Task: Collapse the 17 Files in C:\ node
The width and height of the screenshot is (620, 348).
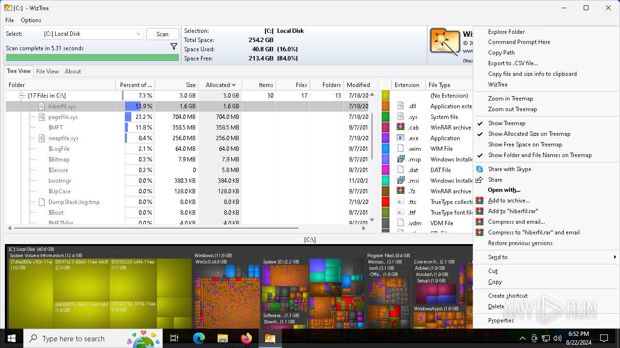Action: (x=22, y=96)
